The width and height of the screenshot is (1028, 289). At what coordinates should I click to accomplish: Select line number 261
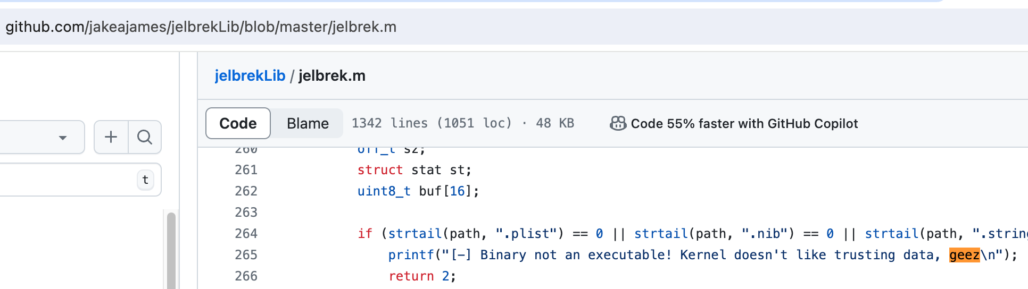(246, 170)
